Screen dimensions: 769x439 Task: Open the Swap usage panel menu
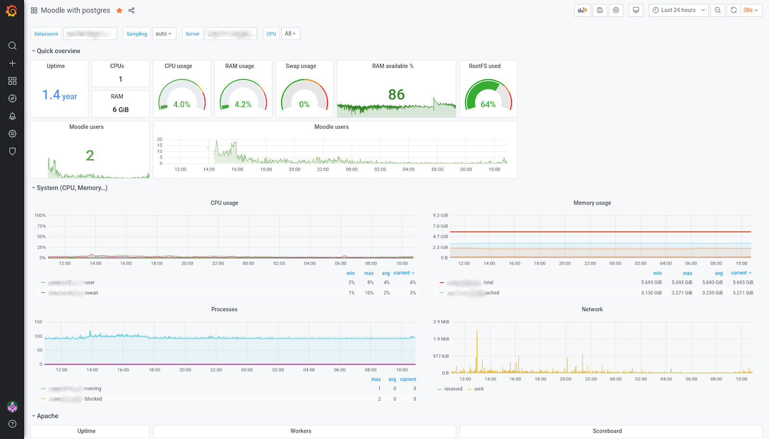click(301, 66)
